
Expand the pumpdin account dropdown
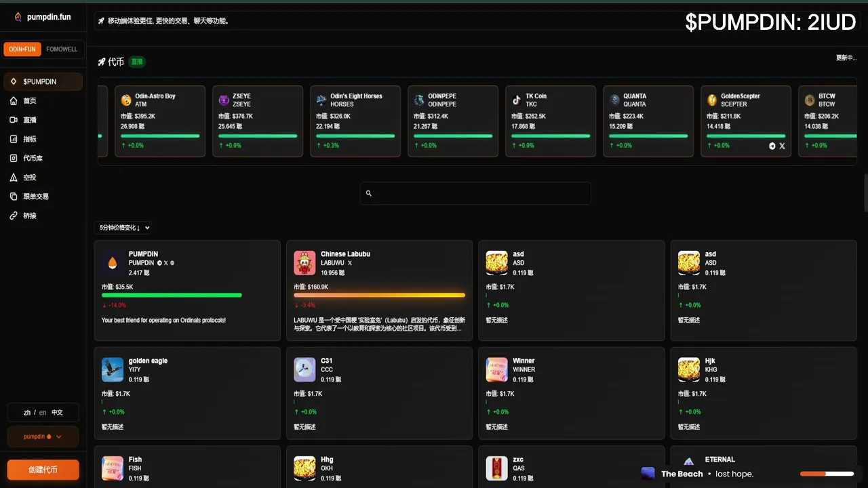(x=43, y=436)
